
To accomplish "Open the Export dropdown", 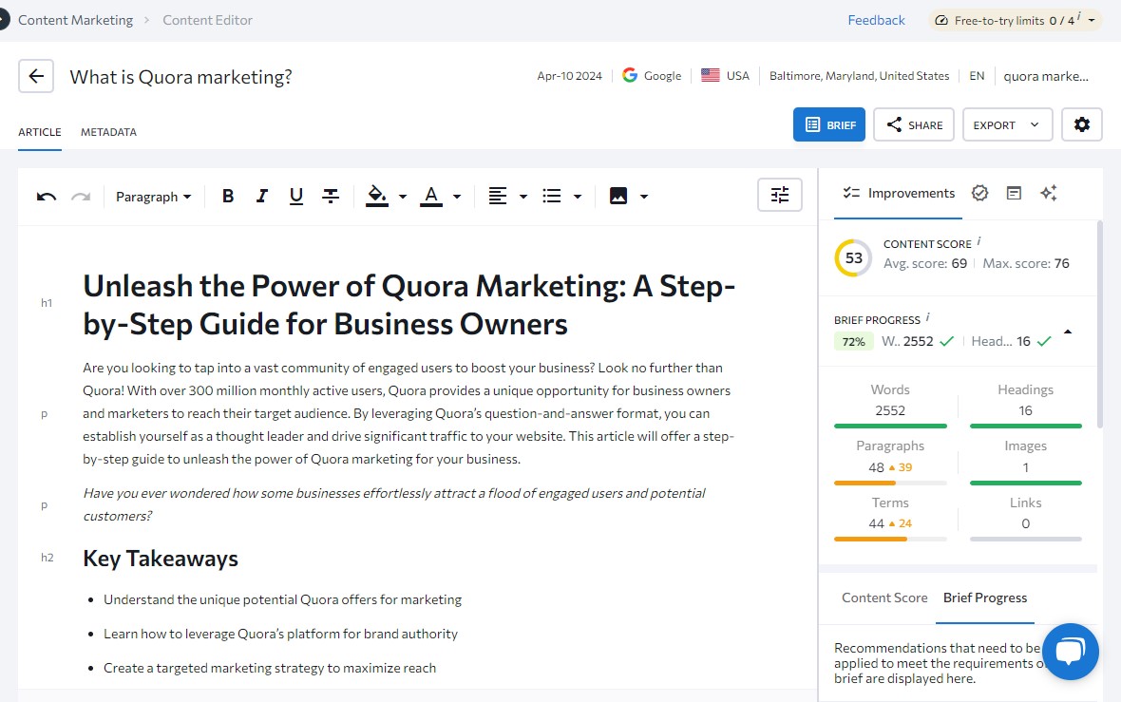I will (1007, 124).
